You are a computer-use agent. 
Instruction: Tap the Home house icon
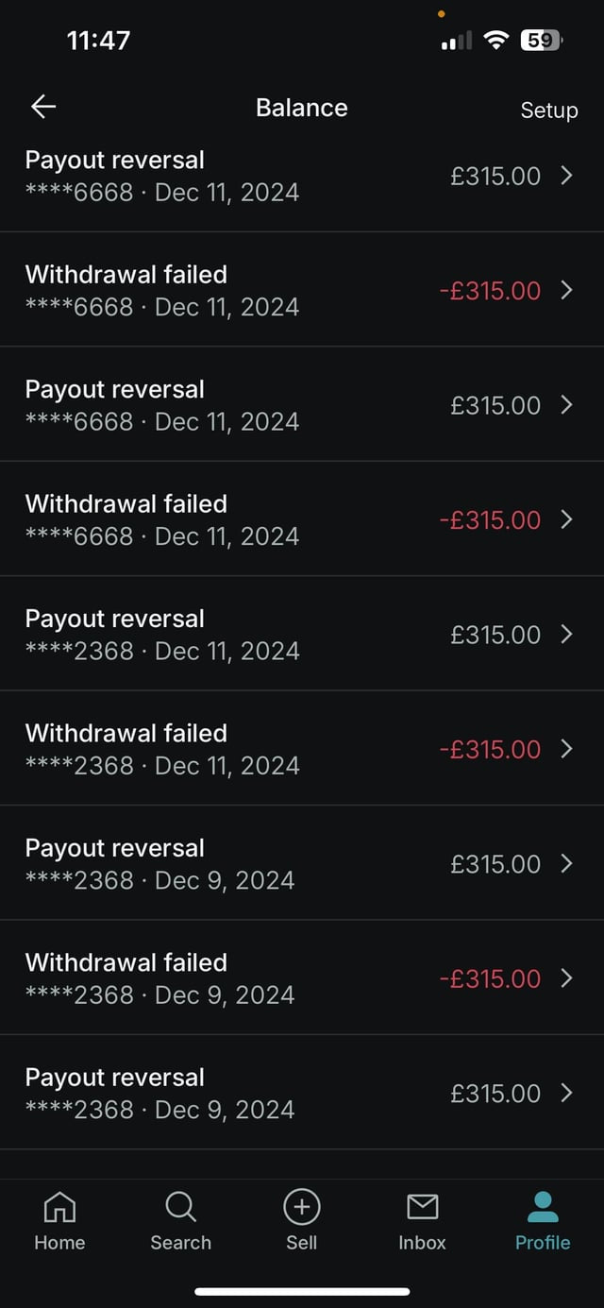(59, 1206)
